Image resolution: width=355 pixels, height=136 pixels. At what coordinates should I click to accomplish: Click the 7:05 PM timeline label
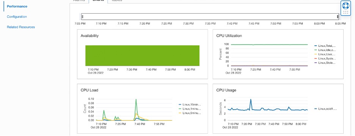coord(80,23)
